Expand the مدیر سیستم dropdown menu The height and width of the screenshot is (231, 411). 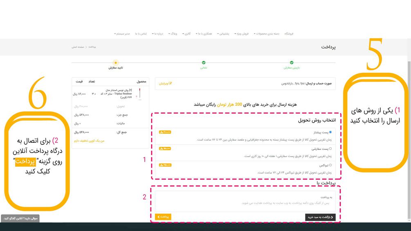pyautogui.click(x=122, y=34)
